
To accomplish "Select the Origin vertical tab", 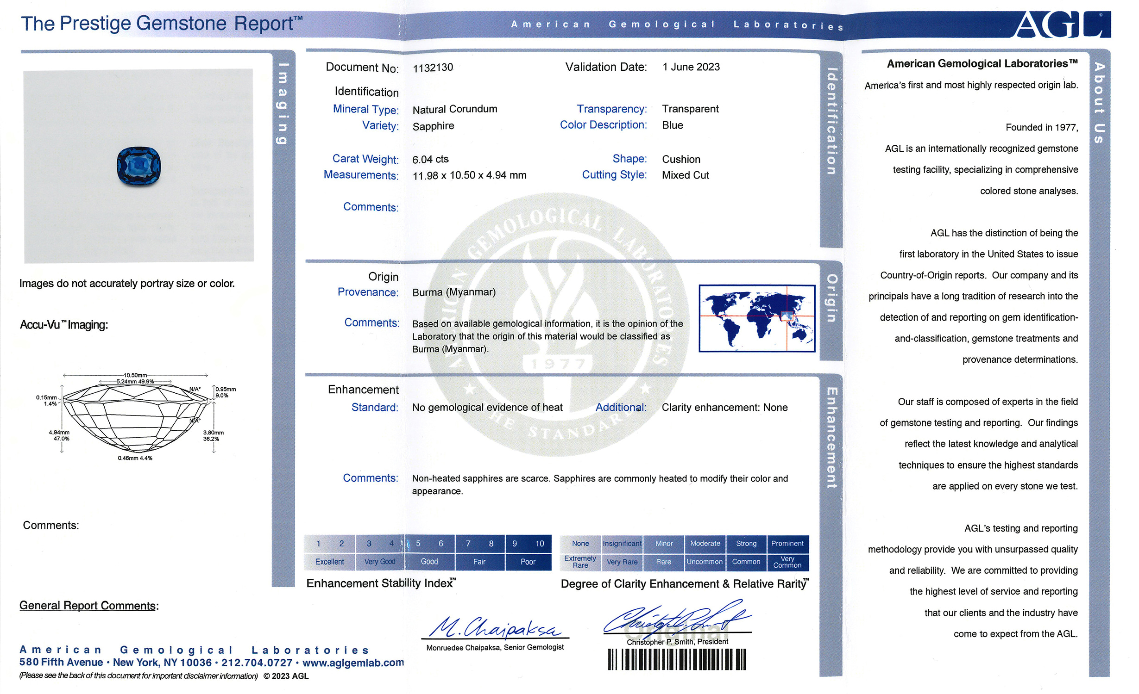I will tap(831, 298).
